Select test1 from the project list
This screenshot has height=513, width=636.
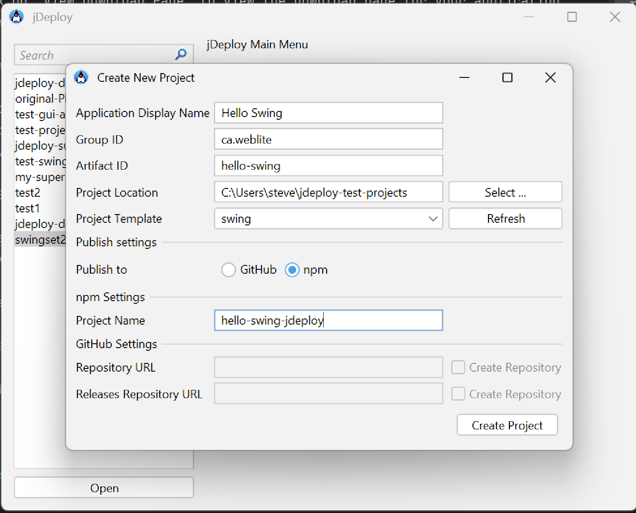[27, 208]
